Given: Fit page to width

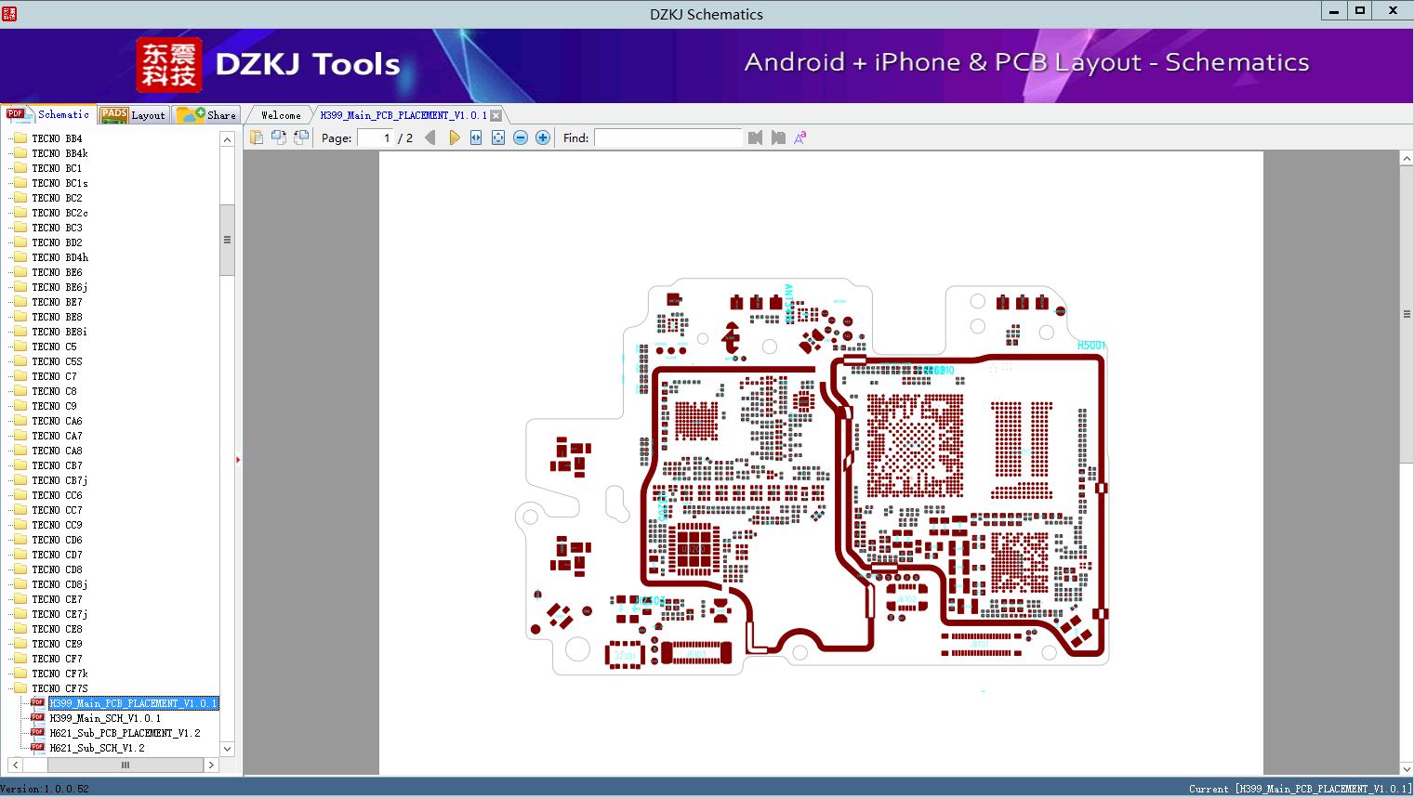Looking at the screenshot, I should tap(476, 137).
